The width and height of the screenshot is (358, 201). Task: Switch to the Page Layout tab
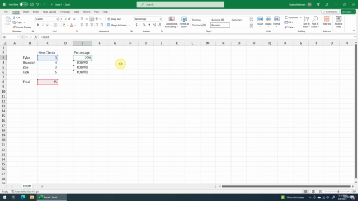click(x=49, y=12)
